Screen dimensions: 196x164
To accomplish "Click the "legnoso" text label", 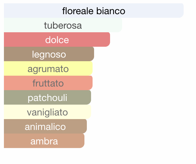I will (49, 55).
